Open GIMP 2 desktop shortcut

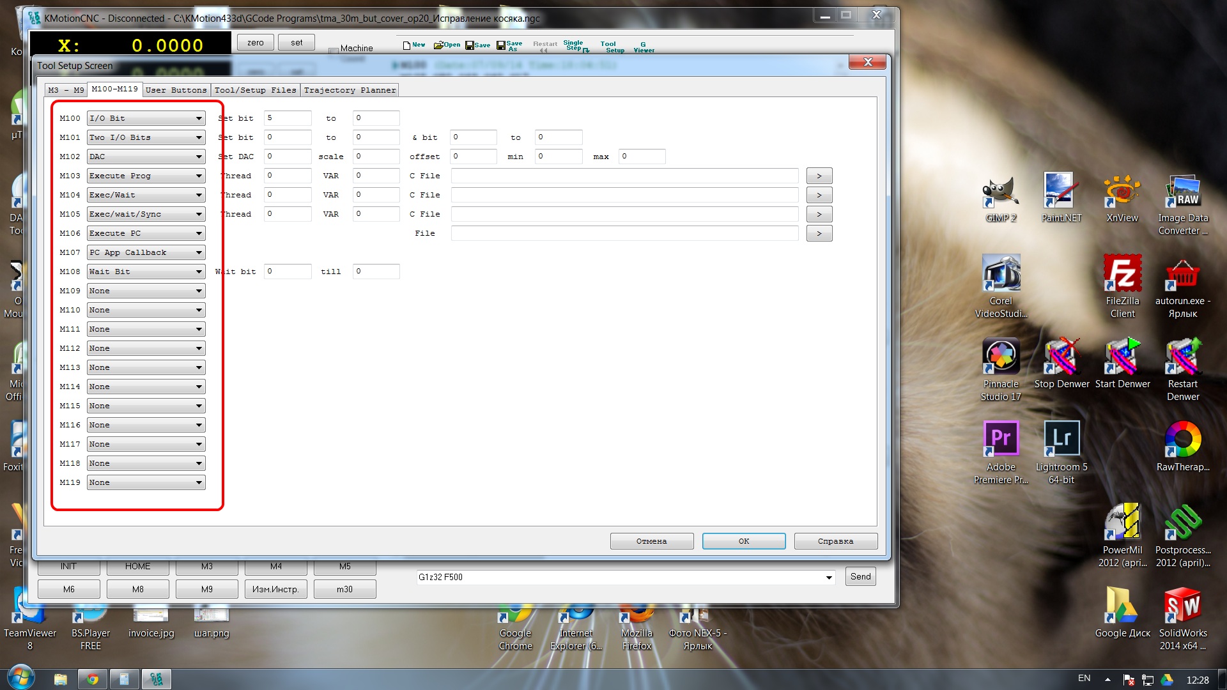(x=1001, y=199)
